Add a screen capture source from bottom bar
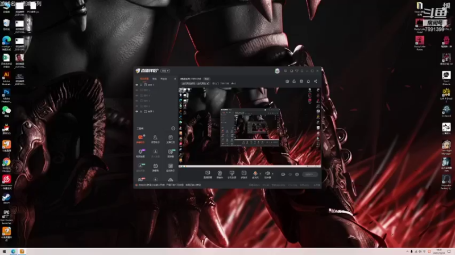 point(208,174)
